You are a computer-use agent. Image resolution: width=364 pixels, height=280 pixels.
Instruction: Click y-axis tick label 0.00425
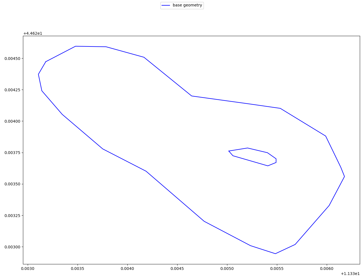tap(12, 90)
